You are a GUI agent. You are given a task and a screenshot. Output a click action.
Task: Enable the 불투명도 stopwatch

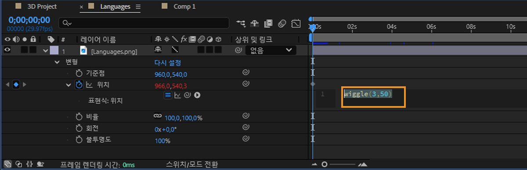[79, 140]
